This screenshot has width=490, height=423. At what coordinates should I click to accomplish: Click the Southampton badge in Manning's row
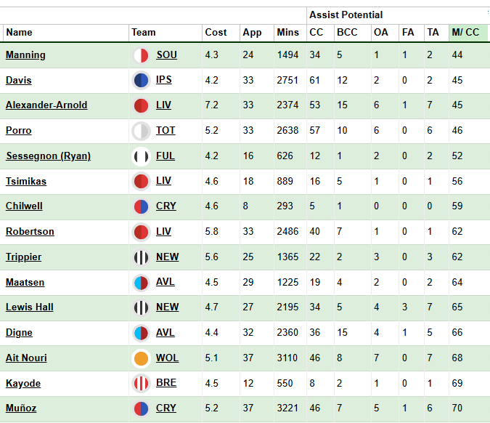tap(142, 55)
